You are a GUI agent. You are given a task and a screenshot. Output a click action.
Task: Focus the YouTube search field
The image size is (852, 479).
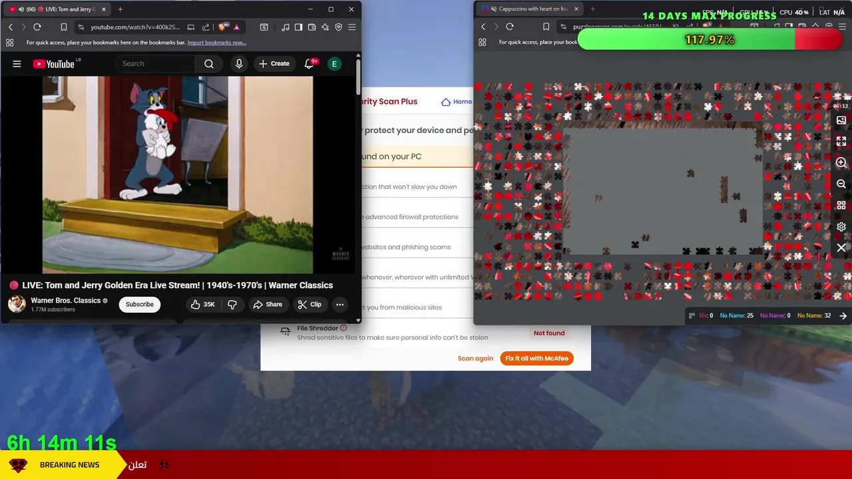(155, 64)
